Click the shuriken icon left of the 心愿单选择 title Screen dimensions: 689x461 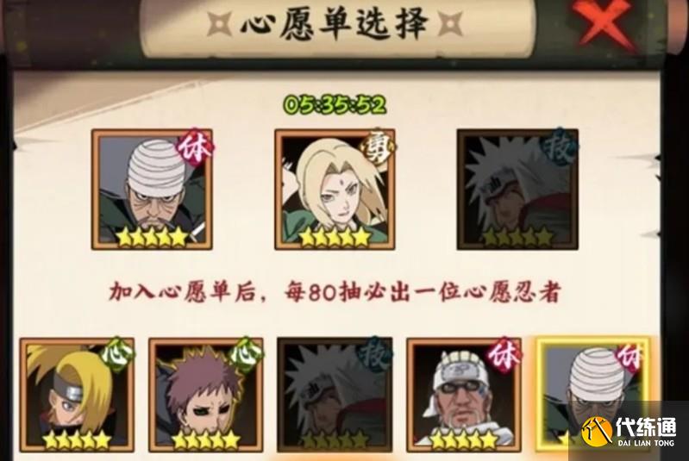coord(219,23)
